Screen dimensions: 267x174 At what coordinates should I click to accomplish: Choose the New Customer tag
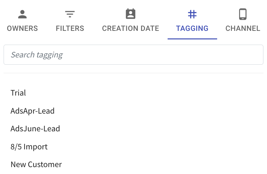coord(36,164)
